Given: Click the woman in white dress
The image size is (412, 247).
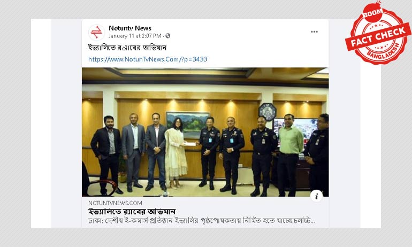Looking at the screenshot, I should pos(176,153).
